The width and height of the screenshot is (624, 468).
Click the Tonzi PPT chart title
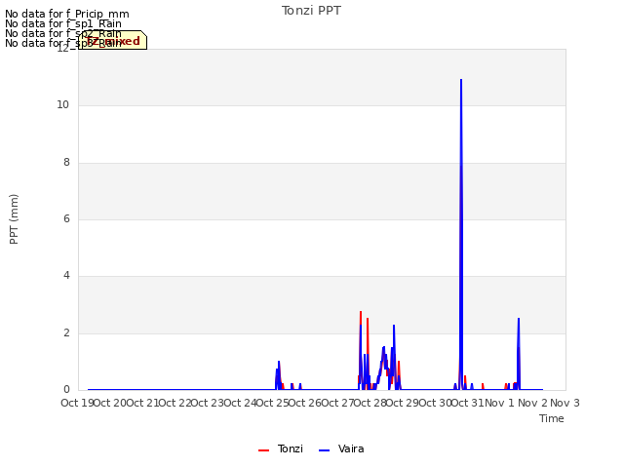[311, 11]
